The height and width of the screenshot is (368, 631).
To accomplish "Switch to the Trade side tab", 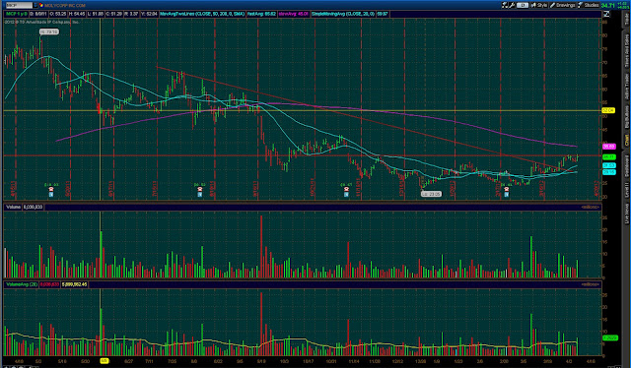I will (626, 20).
